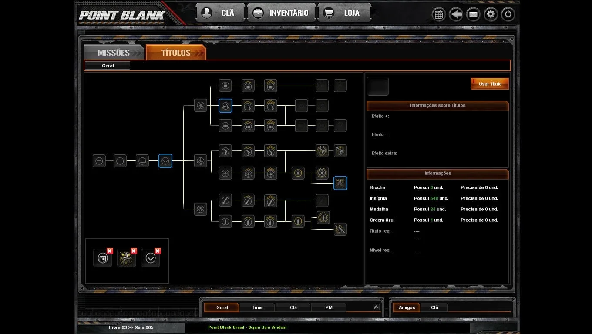
Task: Select the single-line circle title at tree start
Action: pos(99,161)
